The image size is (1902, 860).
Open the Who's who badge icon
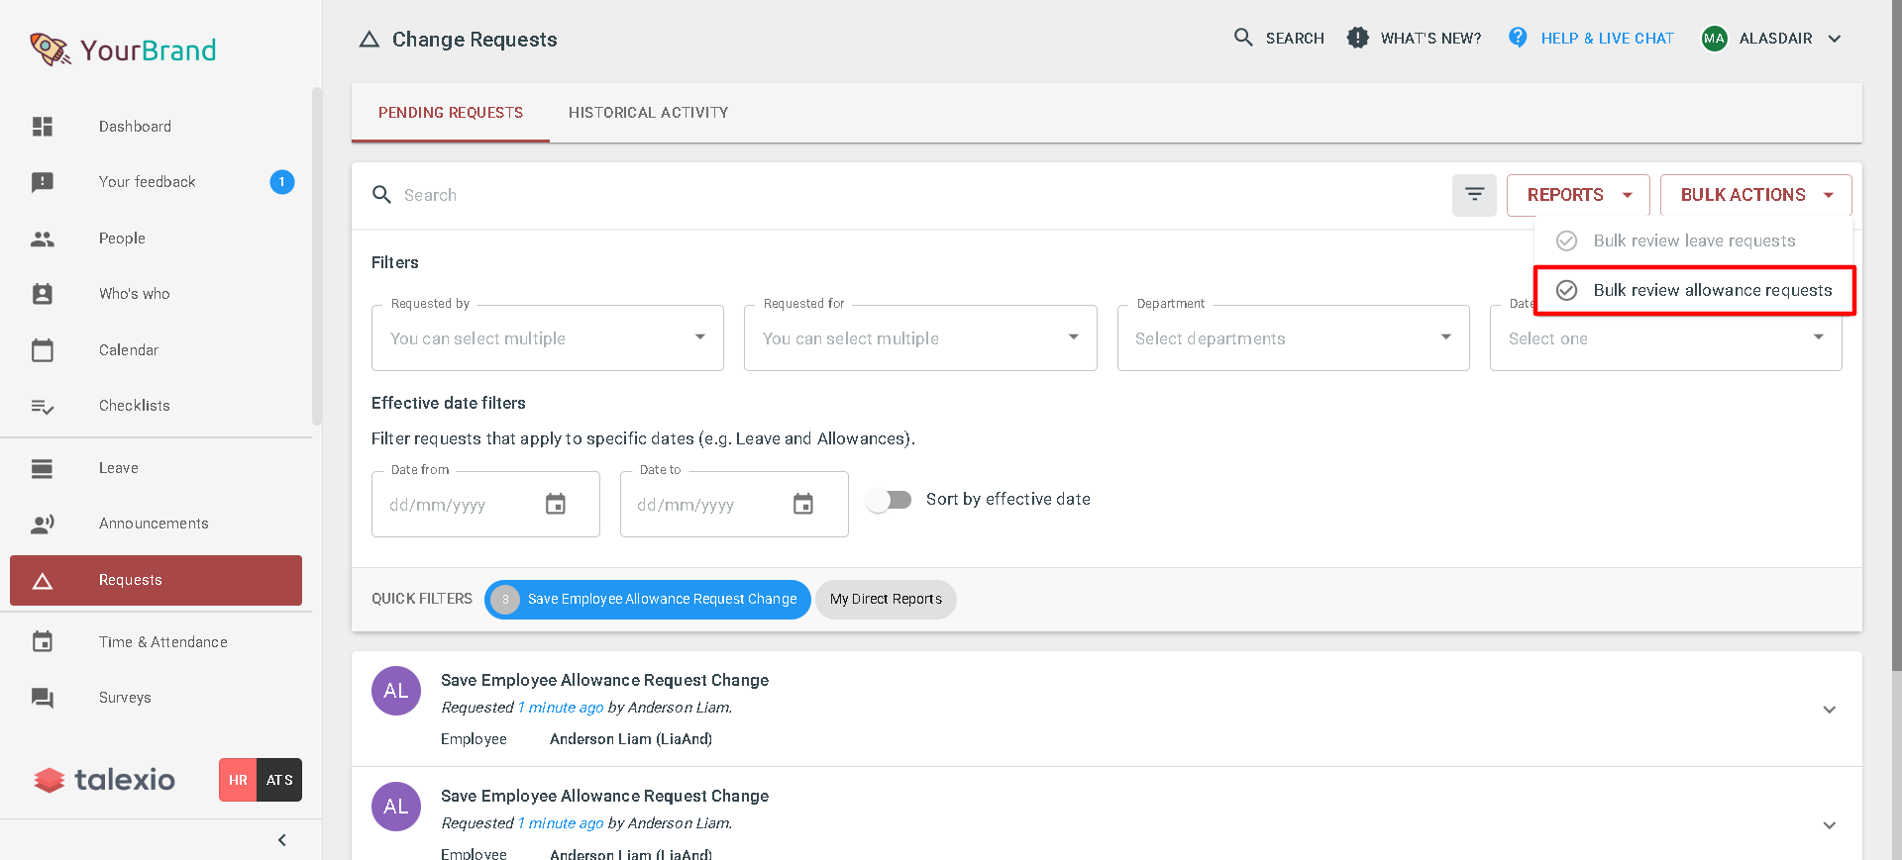[x=43, y=294]
